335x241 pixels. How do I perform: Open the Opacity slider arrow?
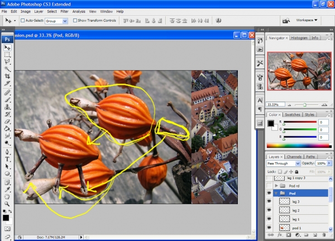point(329,163)
